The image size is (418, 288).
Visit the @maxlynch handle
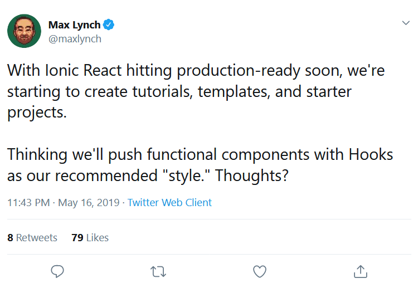pyautogui.click(x=75, y=39)
